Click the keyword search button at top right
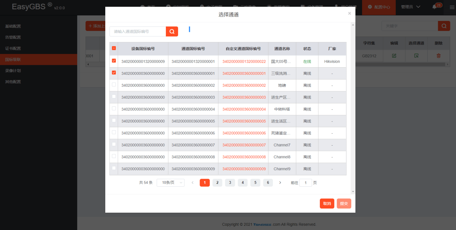 (444, 26)
